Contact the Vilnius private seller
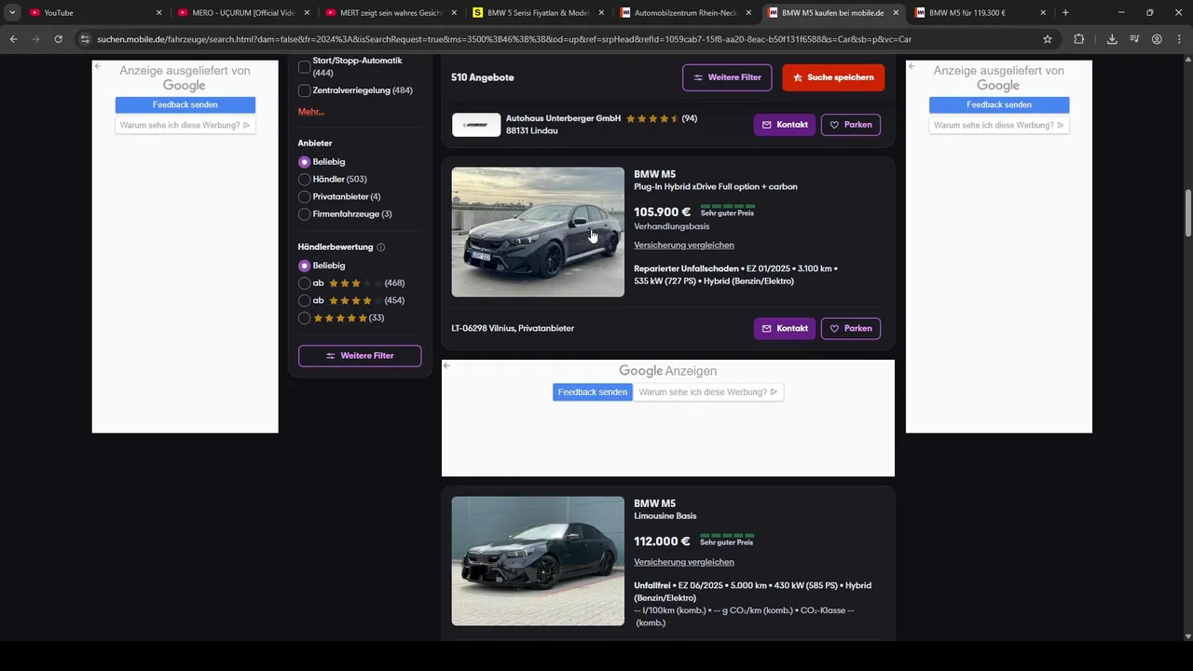 [x=785, y=328]
